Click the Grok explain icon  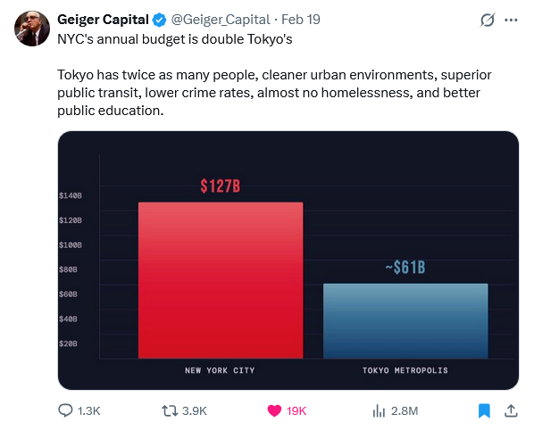488,20
